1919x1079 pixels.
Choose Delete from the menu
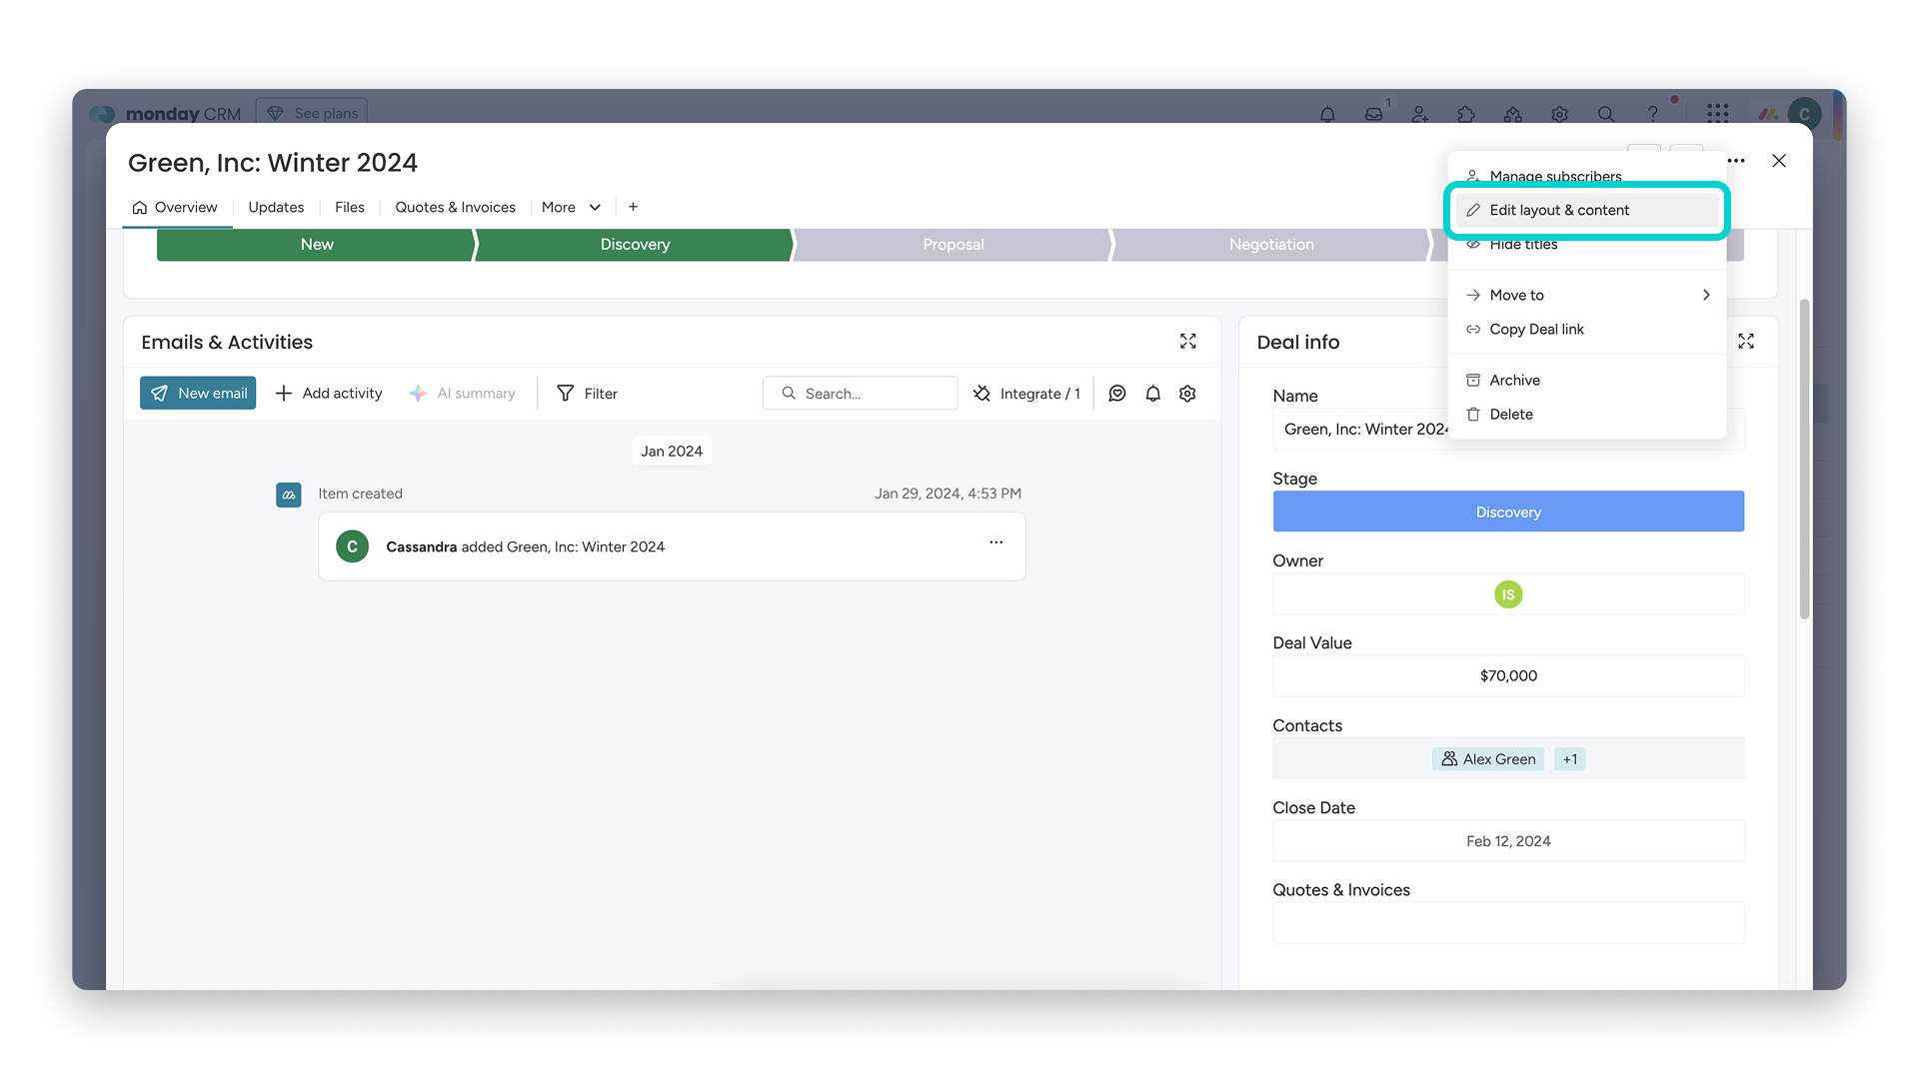coord(1587,414)
